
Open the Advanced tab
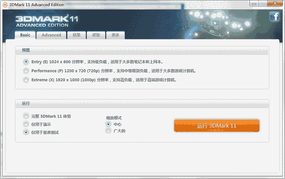51,35
